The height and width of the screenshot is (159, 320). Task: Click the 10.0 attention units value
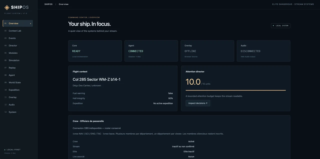pyautogui.click(x=193, y=82)
